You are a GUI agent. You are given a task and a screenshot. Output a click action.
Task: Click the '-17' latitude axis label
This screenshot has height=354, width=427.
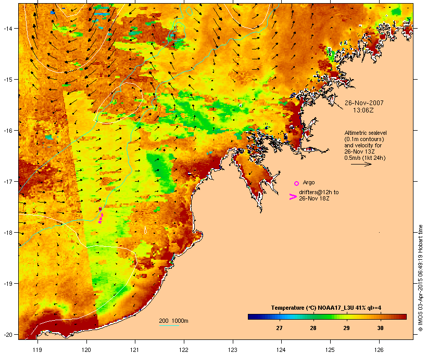coord(7,181)
